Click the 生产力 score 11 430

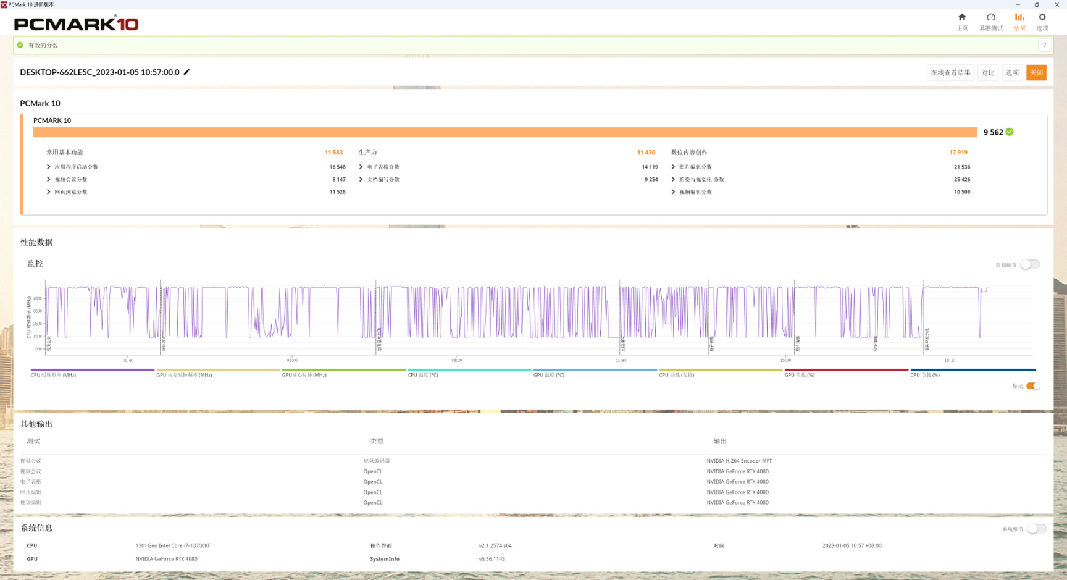click(x=646, y=153)
